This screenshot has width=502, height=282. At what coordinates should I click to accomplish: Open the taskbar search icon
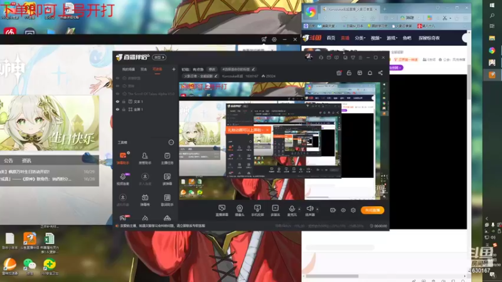tap(492, 16)
